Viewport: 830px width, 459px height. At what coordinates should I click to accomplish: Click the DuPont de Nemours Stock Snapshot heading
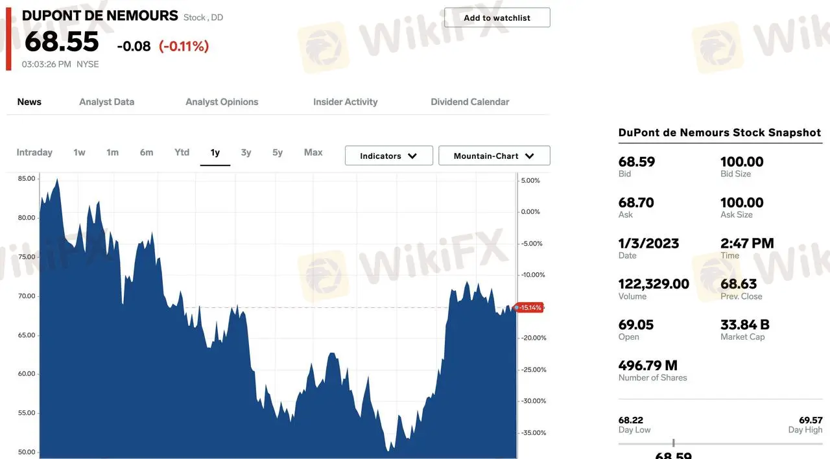click(720, 132)
